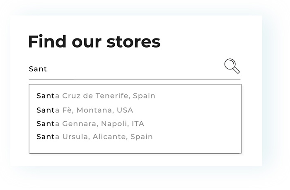Click the USA text in Santa Fè suggestion
Screen dimensions: 290x190
[x=125, y=110]
